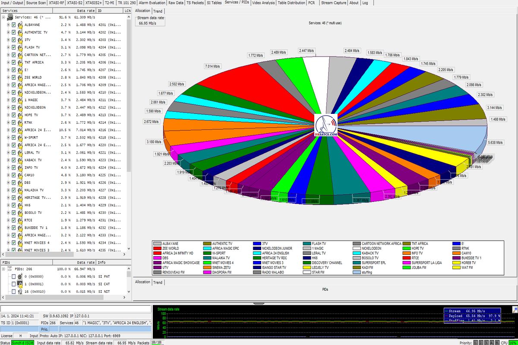This screenshot has height=345, width=518.
Task: Click the DXSATCS.COM logo in the pie chart
Action: click(x=325, y=126)
